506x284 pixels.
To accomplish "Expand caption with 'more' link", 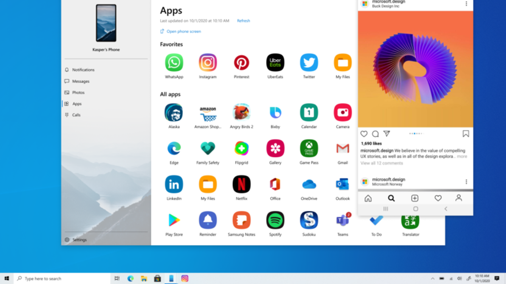I will tap(462, 157).
